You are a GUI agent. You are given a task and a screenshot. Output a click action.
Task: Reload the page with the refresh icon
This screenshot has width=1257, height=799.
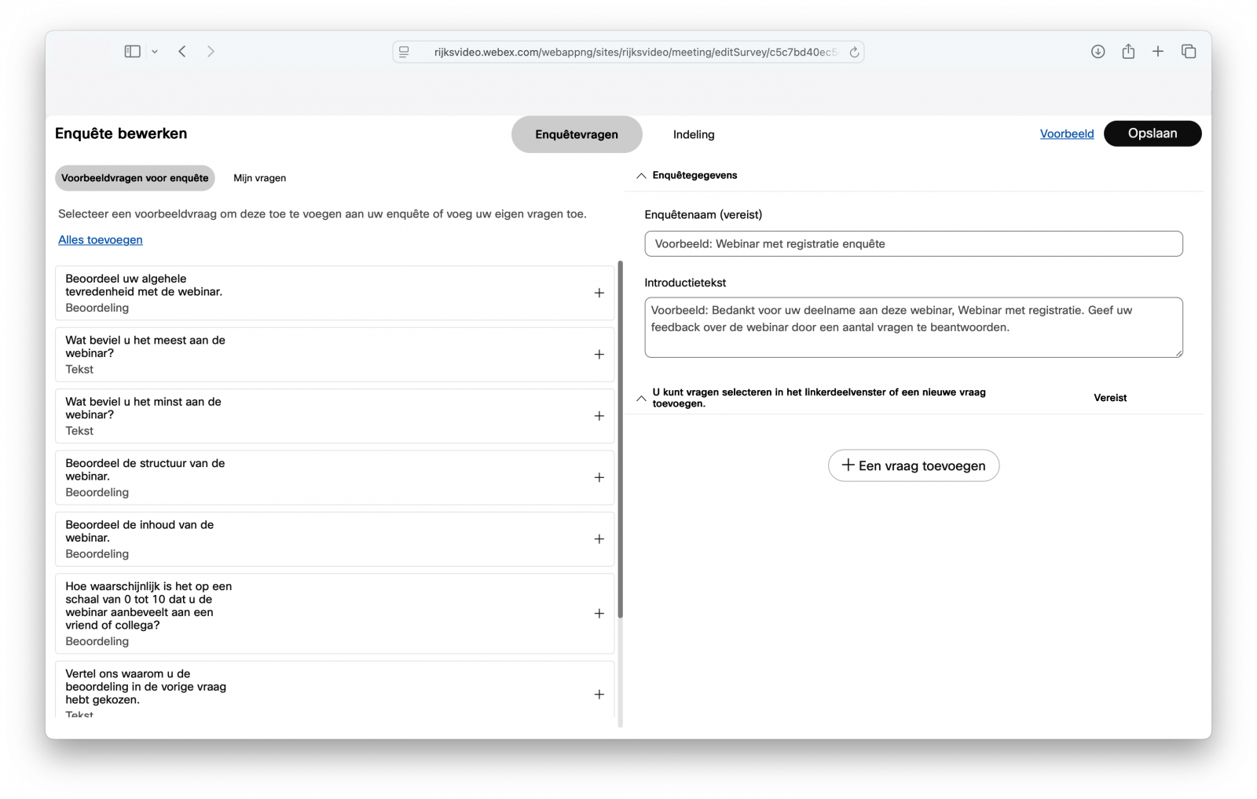click(854, 52)
